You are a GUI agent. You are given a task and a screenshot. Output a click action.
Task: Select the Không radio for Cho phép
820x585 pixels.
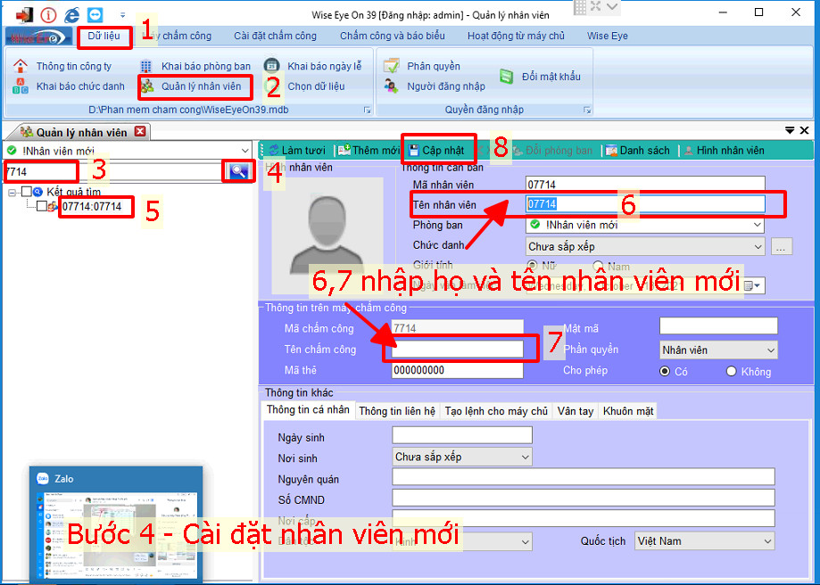pos(731,371)
